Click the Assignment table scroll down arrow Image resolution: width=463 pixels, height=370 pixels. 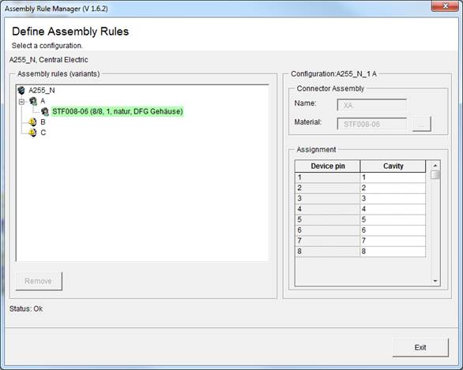pos(435,281)
